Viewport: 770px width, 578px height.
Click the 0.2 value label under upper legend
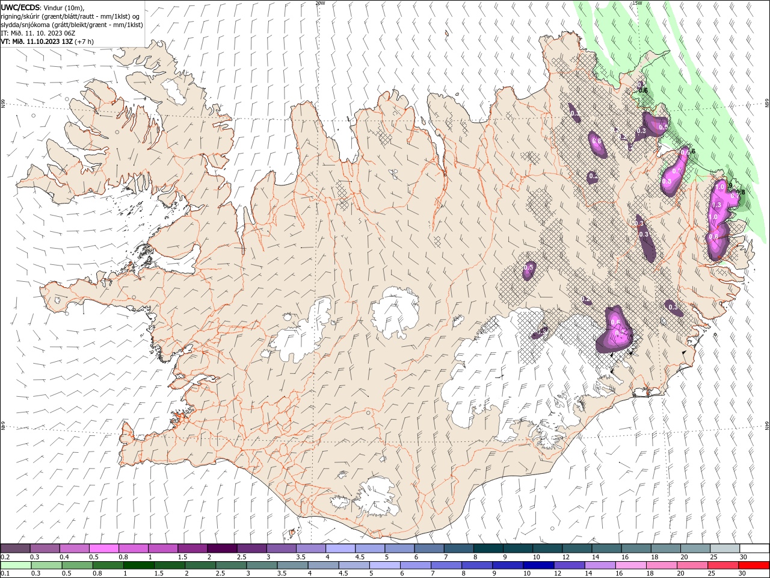5,557
